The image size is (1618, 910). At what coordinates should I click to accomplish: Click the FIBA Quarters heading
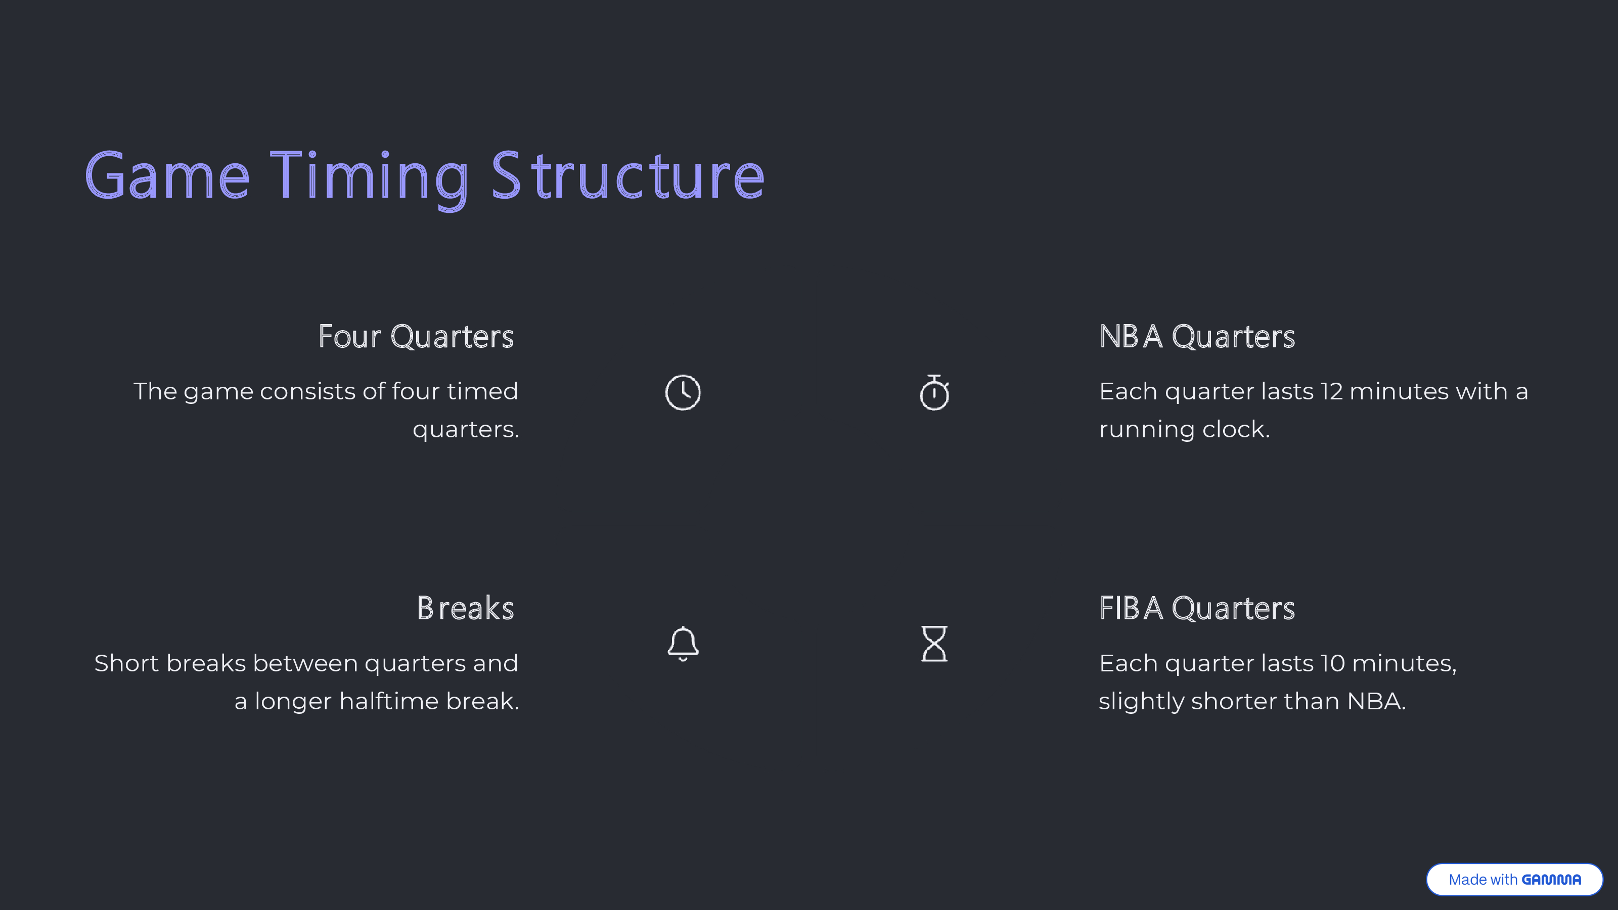point(1197,608)
